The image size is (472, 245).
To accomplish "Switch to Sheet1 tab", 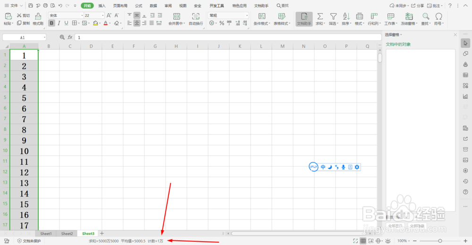I will [46, 234].
